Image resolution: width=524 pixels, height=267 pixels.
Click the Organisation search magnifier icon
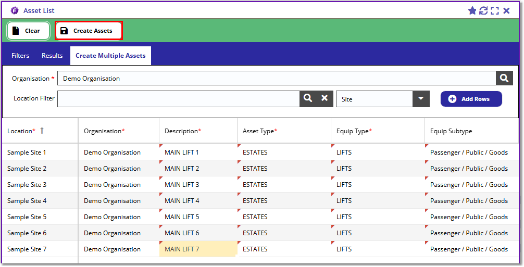pos(504,79)
